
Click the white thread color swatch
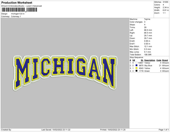click(x=136, y=63)
